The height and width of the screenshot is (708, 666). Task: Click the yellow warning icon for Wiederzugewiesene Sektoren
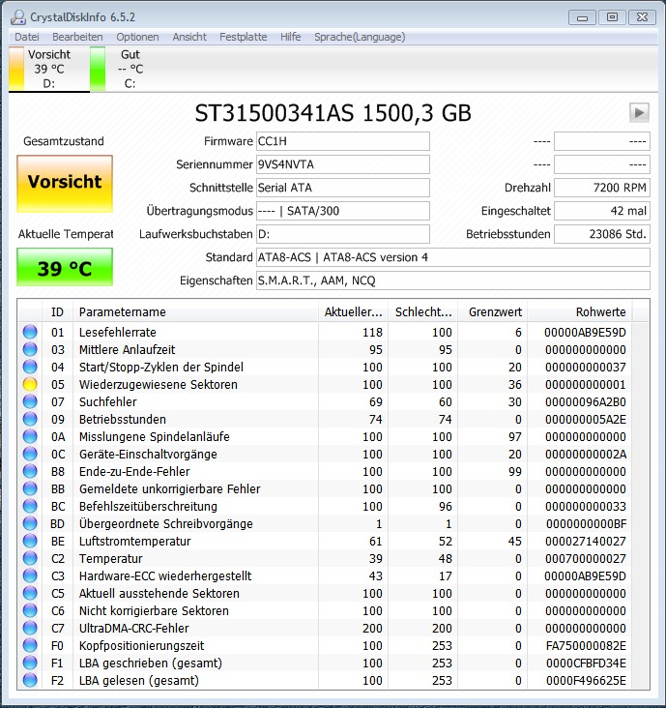click(30, 384)
